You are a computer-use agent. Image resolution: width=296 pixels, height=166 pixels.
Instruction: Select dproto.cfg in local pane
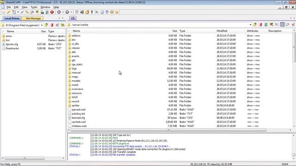(x=12, y=44)
